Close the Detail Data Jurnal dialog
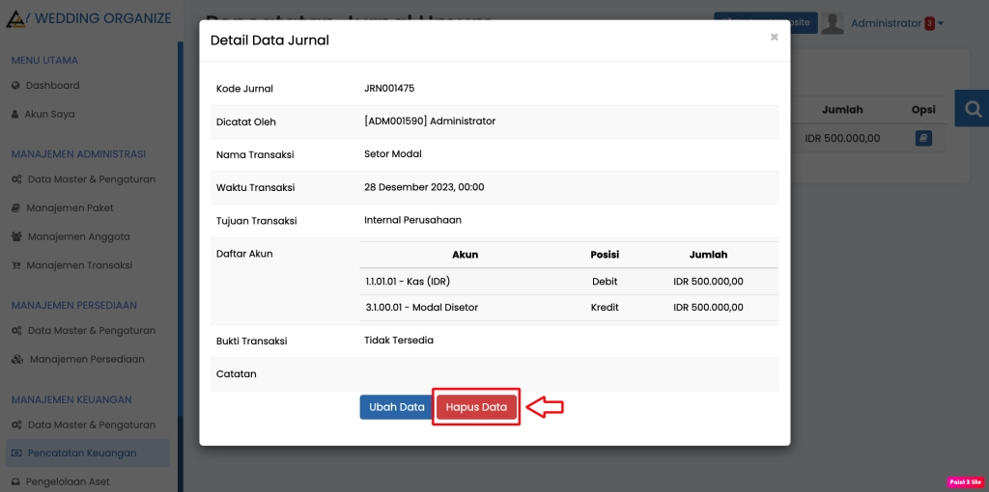The height and width of the screenshot is (492, 989). 774,38
